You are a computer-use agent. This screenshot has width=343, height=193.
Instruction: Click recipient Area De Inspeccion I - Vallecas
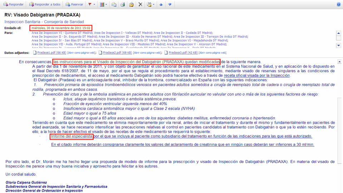pos(123,33)
